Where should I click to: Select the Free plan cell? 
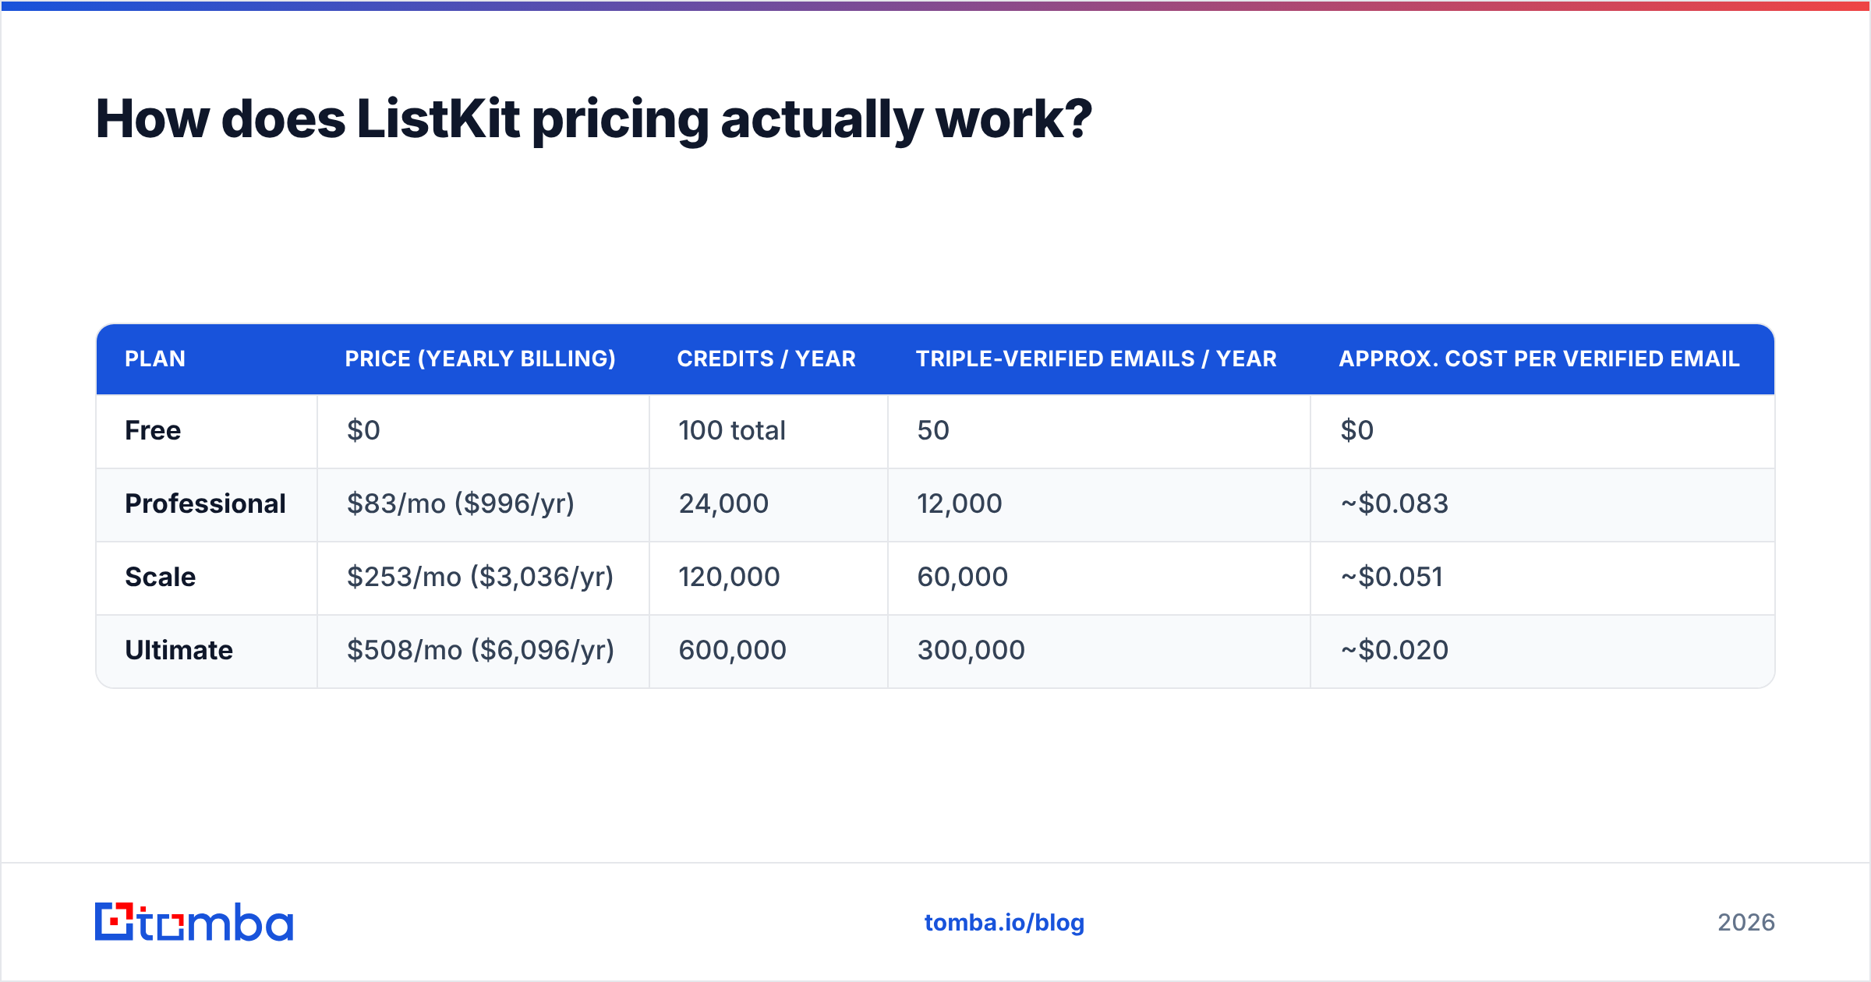207,431
